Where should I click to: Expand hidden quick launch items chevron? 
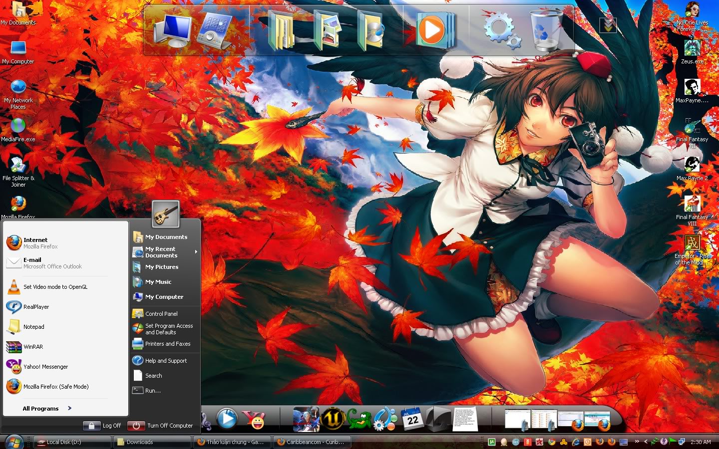click(x=637, y=442)
